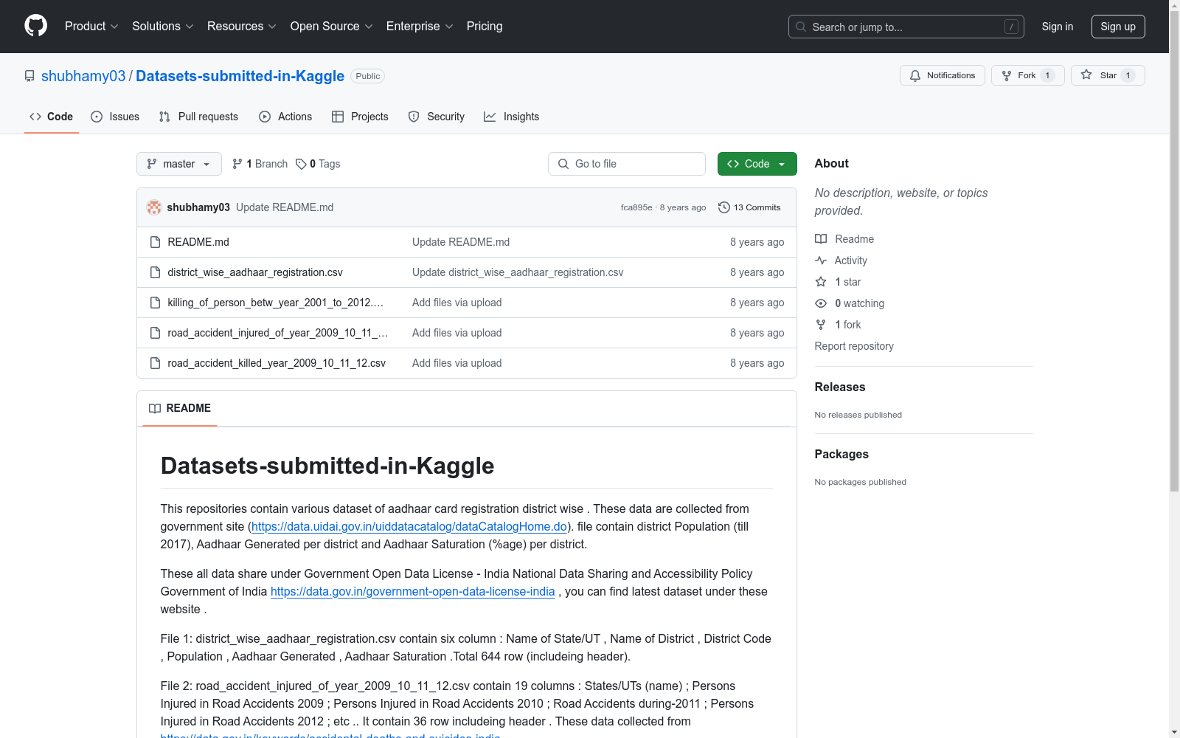1180x738 pixels.
Task: Click the page vertical scrollbar
Action: click(1174, 251)
